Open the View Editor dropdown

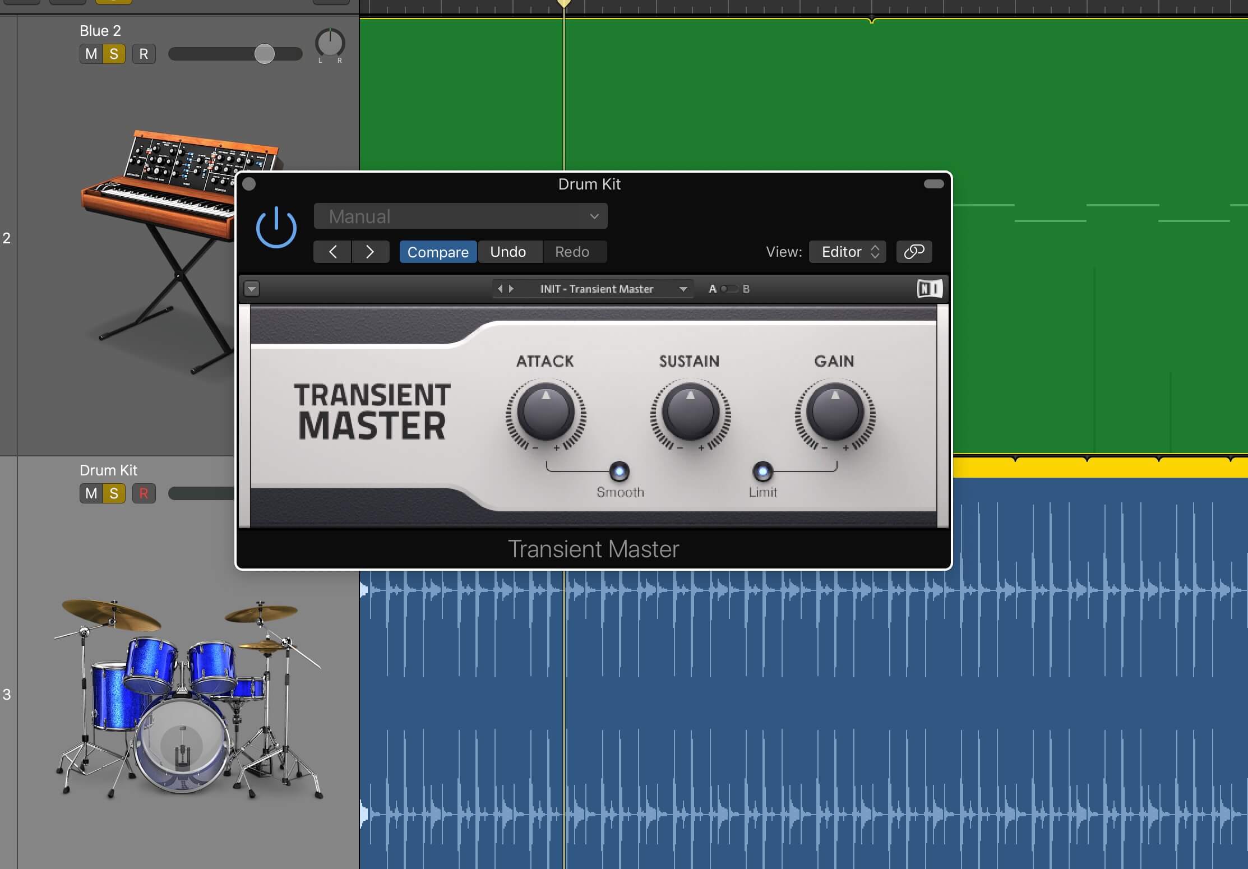pyautogui.click(x=847, y=252)
